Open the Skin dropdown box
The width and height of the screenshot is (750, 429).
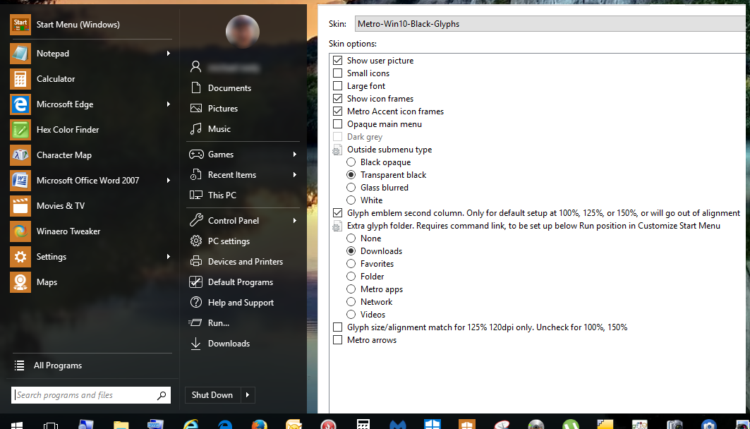[x=552, y=24]
